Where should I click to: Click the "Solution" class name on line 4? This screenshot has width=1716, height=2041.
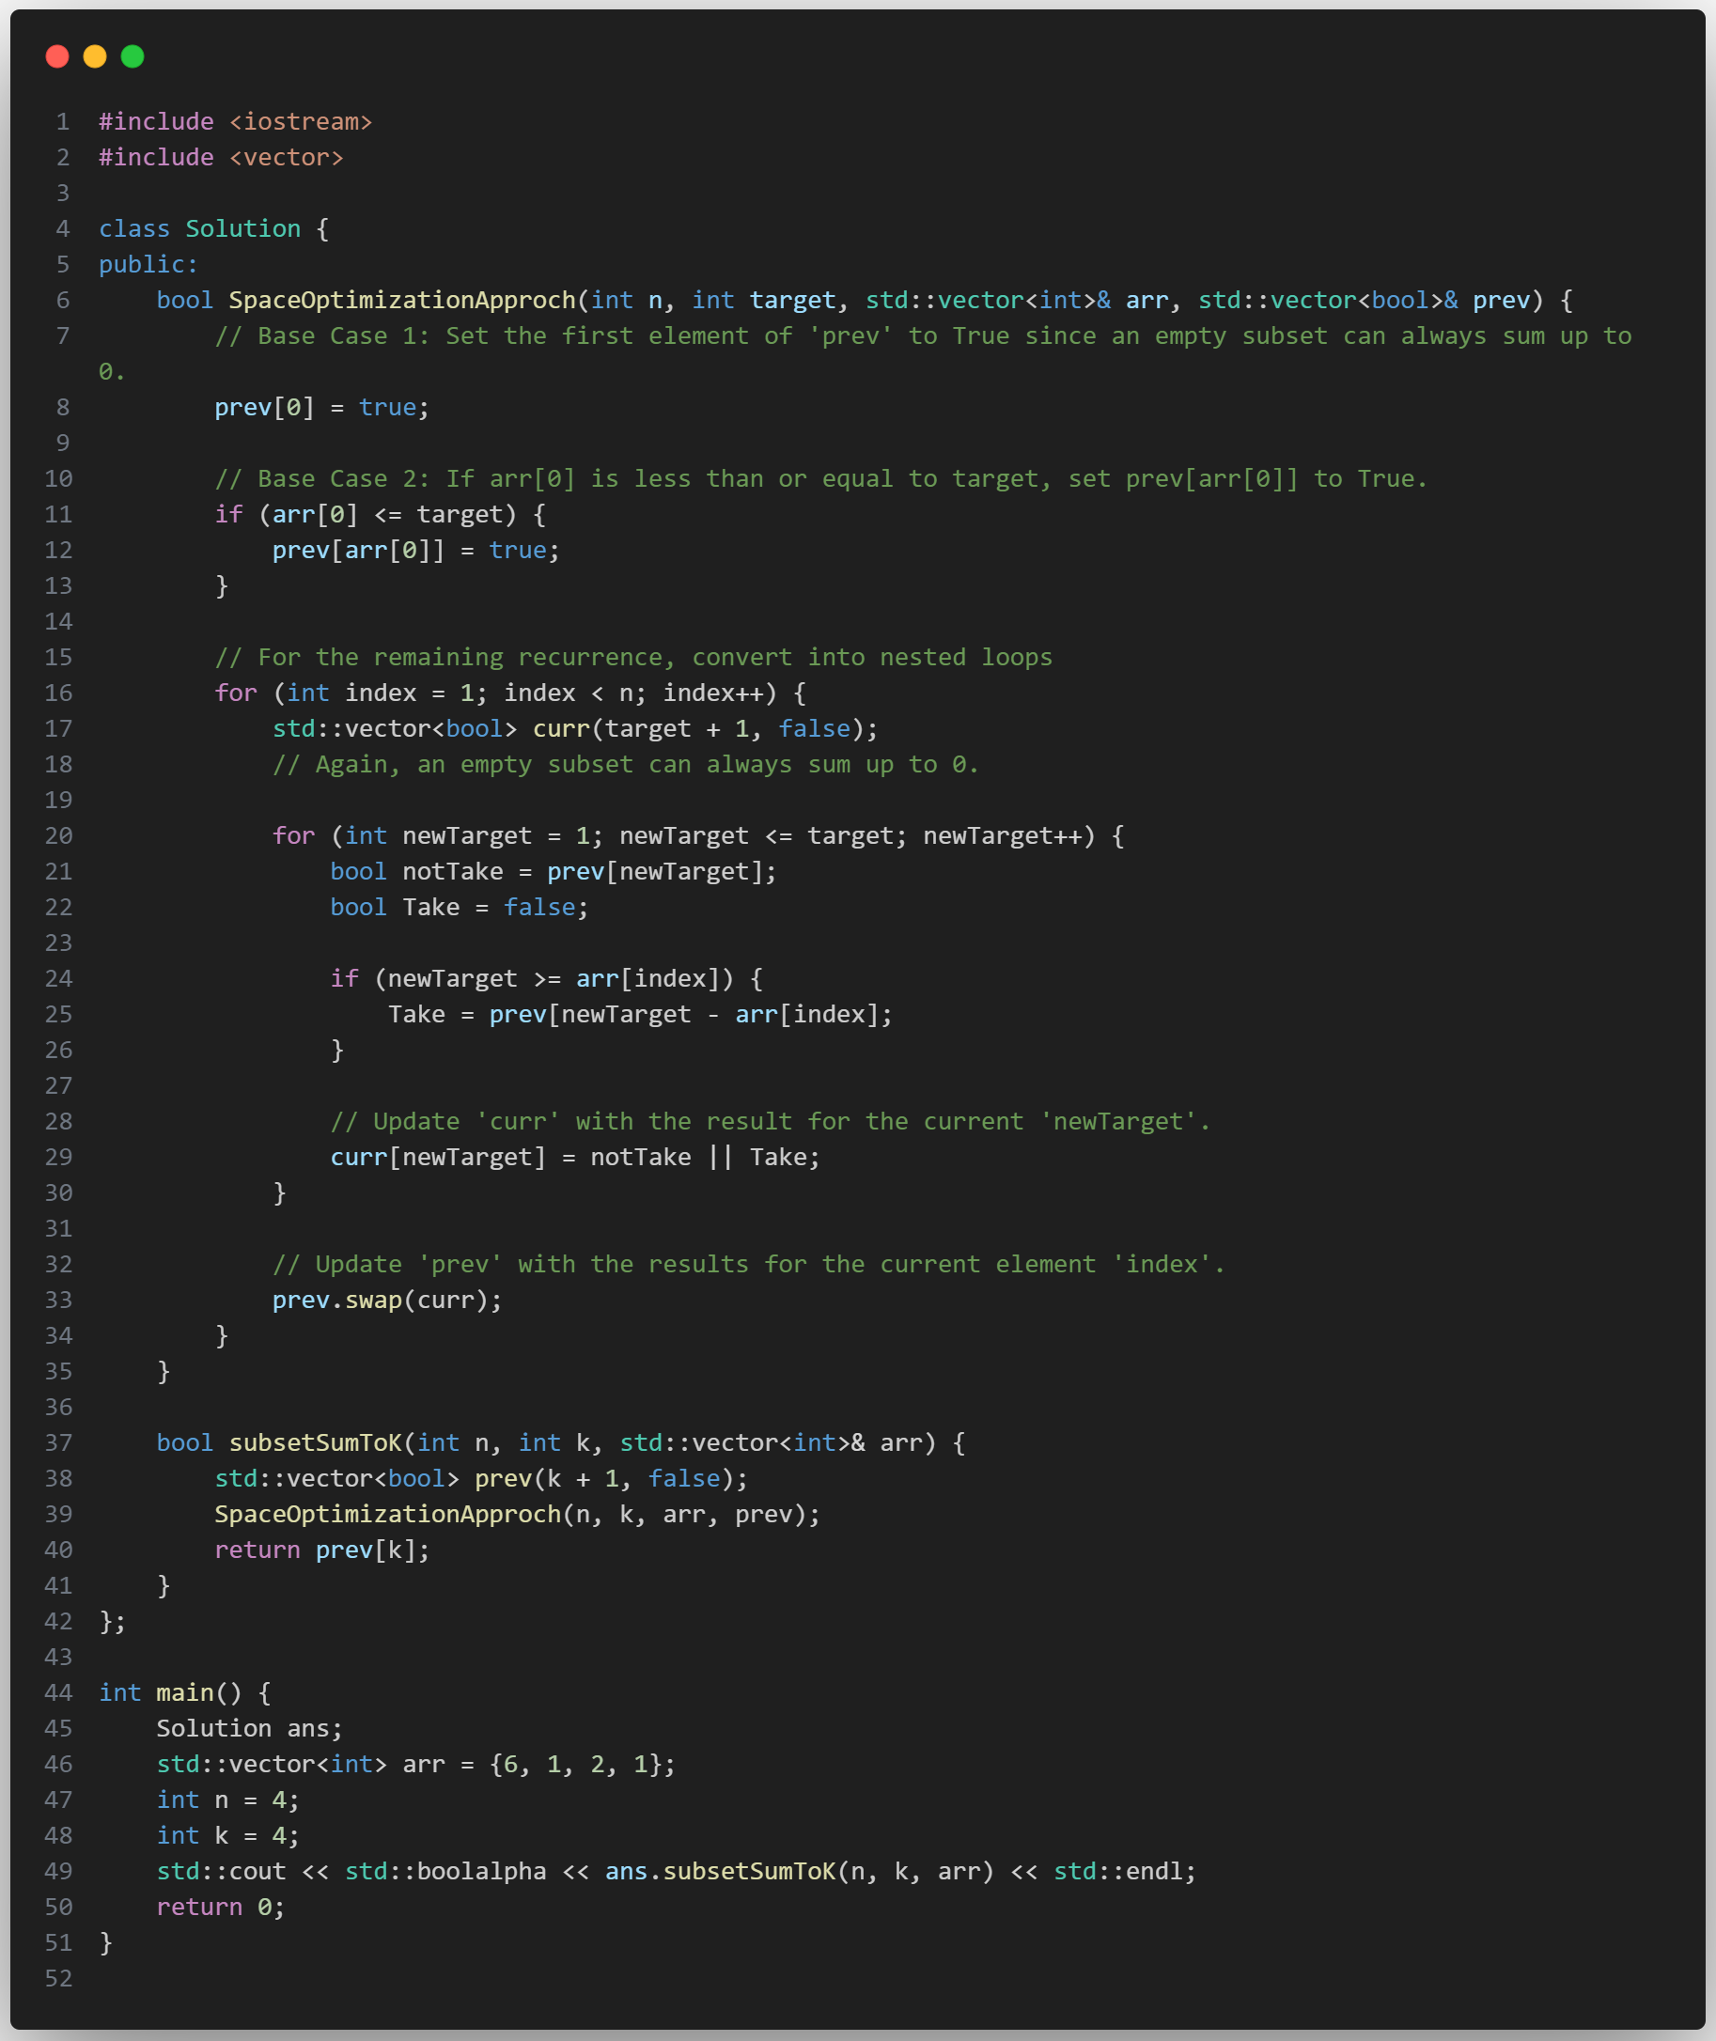coord(242,228)
